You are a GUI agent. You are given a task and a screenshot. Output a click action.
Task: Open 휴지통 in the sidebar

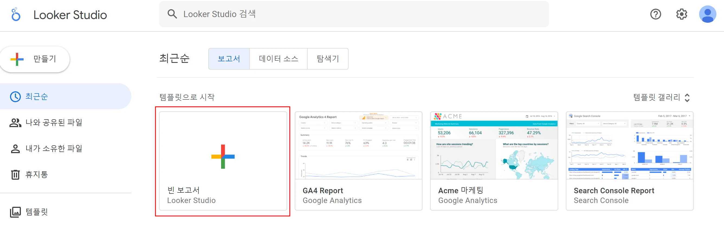[x=66, y=175]
